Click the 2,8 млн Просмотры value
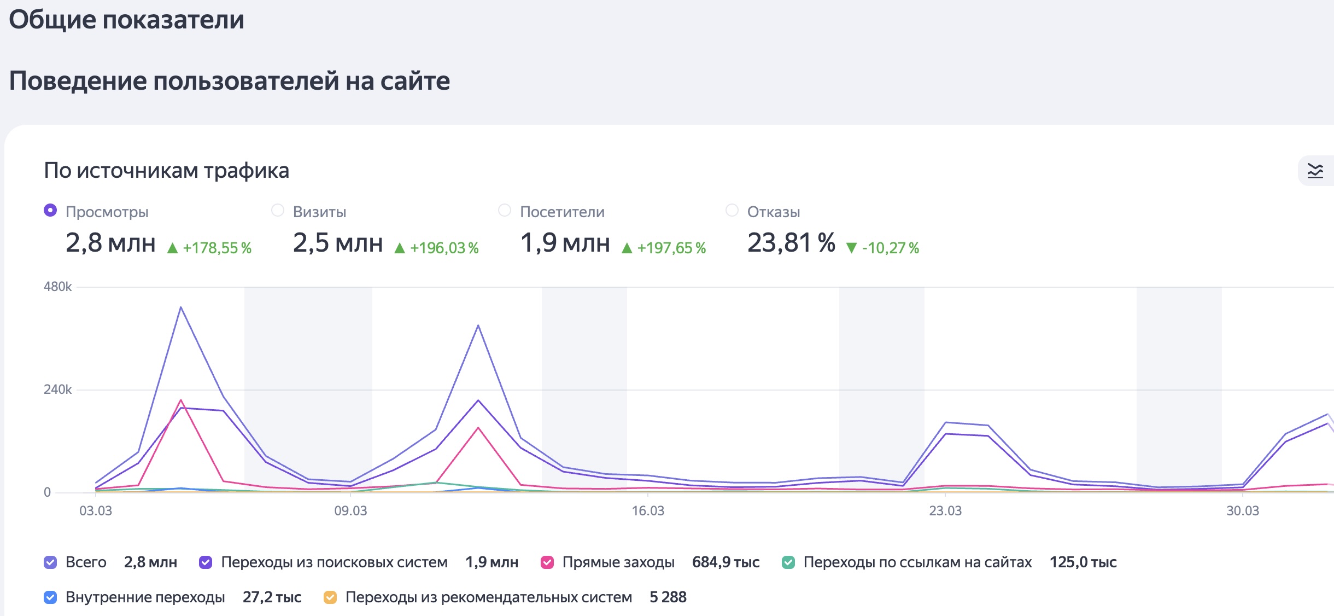Image resolution: width=1334 pixels, height=616 pixels. click(x=110, y=243)
